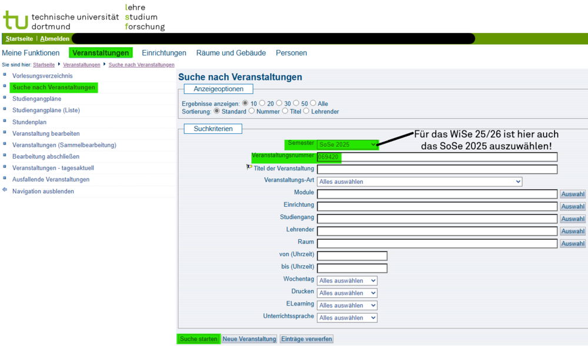Focus the Titel der Veranstaltung field
The height and width of the screenshot is (346, 588).
(x=437, y=169)
